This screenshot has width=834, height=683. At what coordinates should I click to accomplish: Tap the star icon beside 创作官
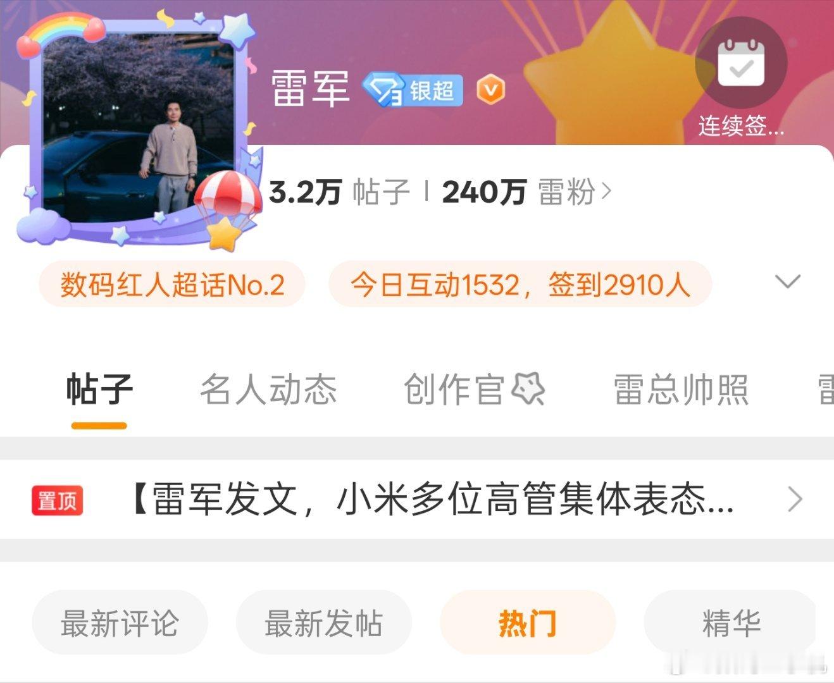pyautogui.click(x=528, y=389)
